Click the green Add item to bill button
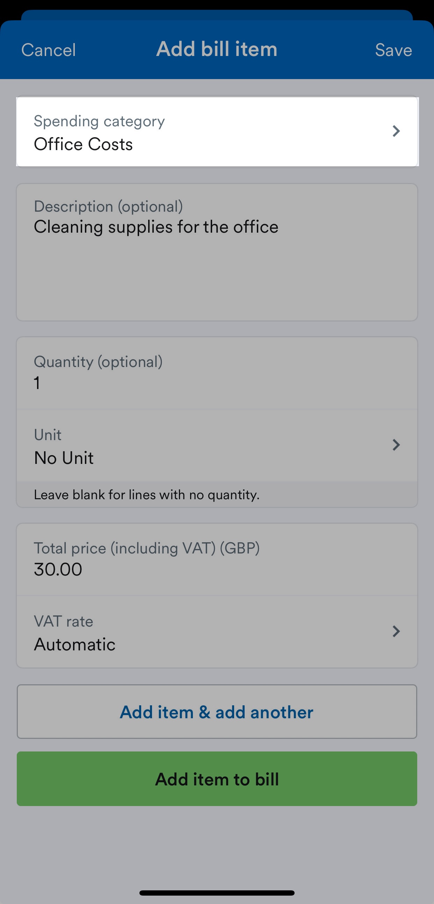Viewport: 434px width, 904px height. 217,779
